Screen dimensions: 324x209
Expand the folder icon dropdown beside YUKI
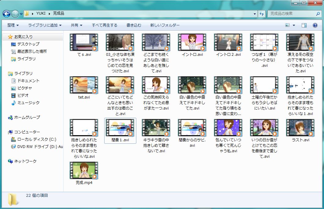(x=32, y=14)
